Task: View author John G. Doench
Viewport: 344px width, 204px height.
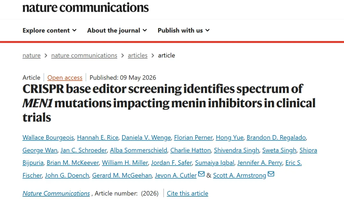Action: (67, 175)
